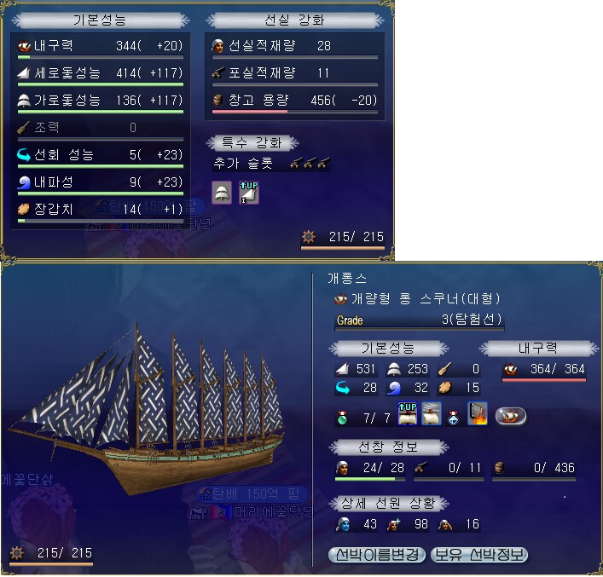Click the UP sail upgrade icon under 특수 강화
Image resolution: width=603 pixels, height=577 pixels.
pyautogui.click(x=249, y=193)
